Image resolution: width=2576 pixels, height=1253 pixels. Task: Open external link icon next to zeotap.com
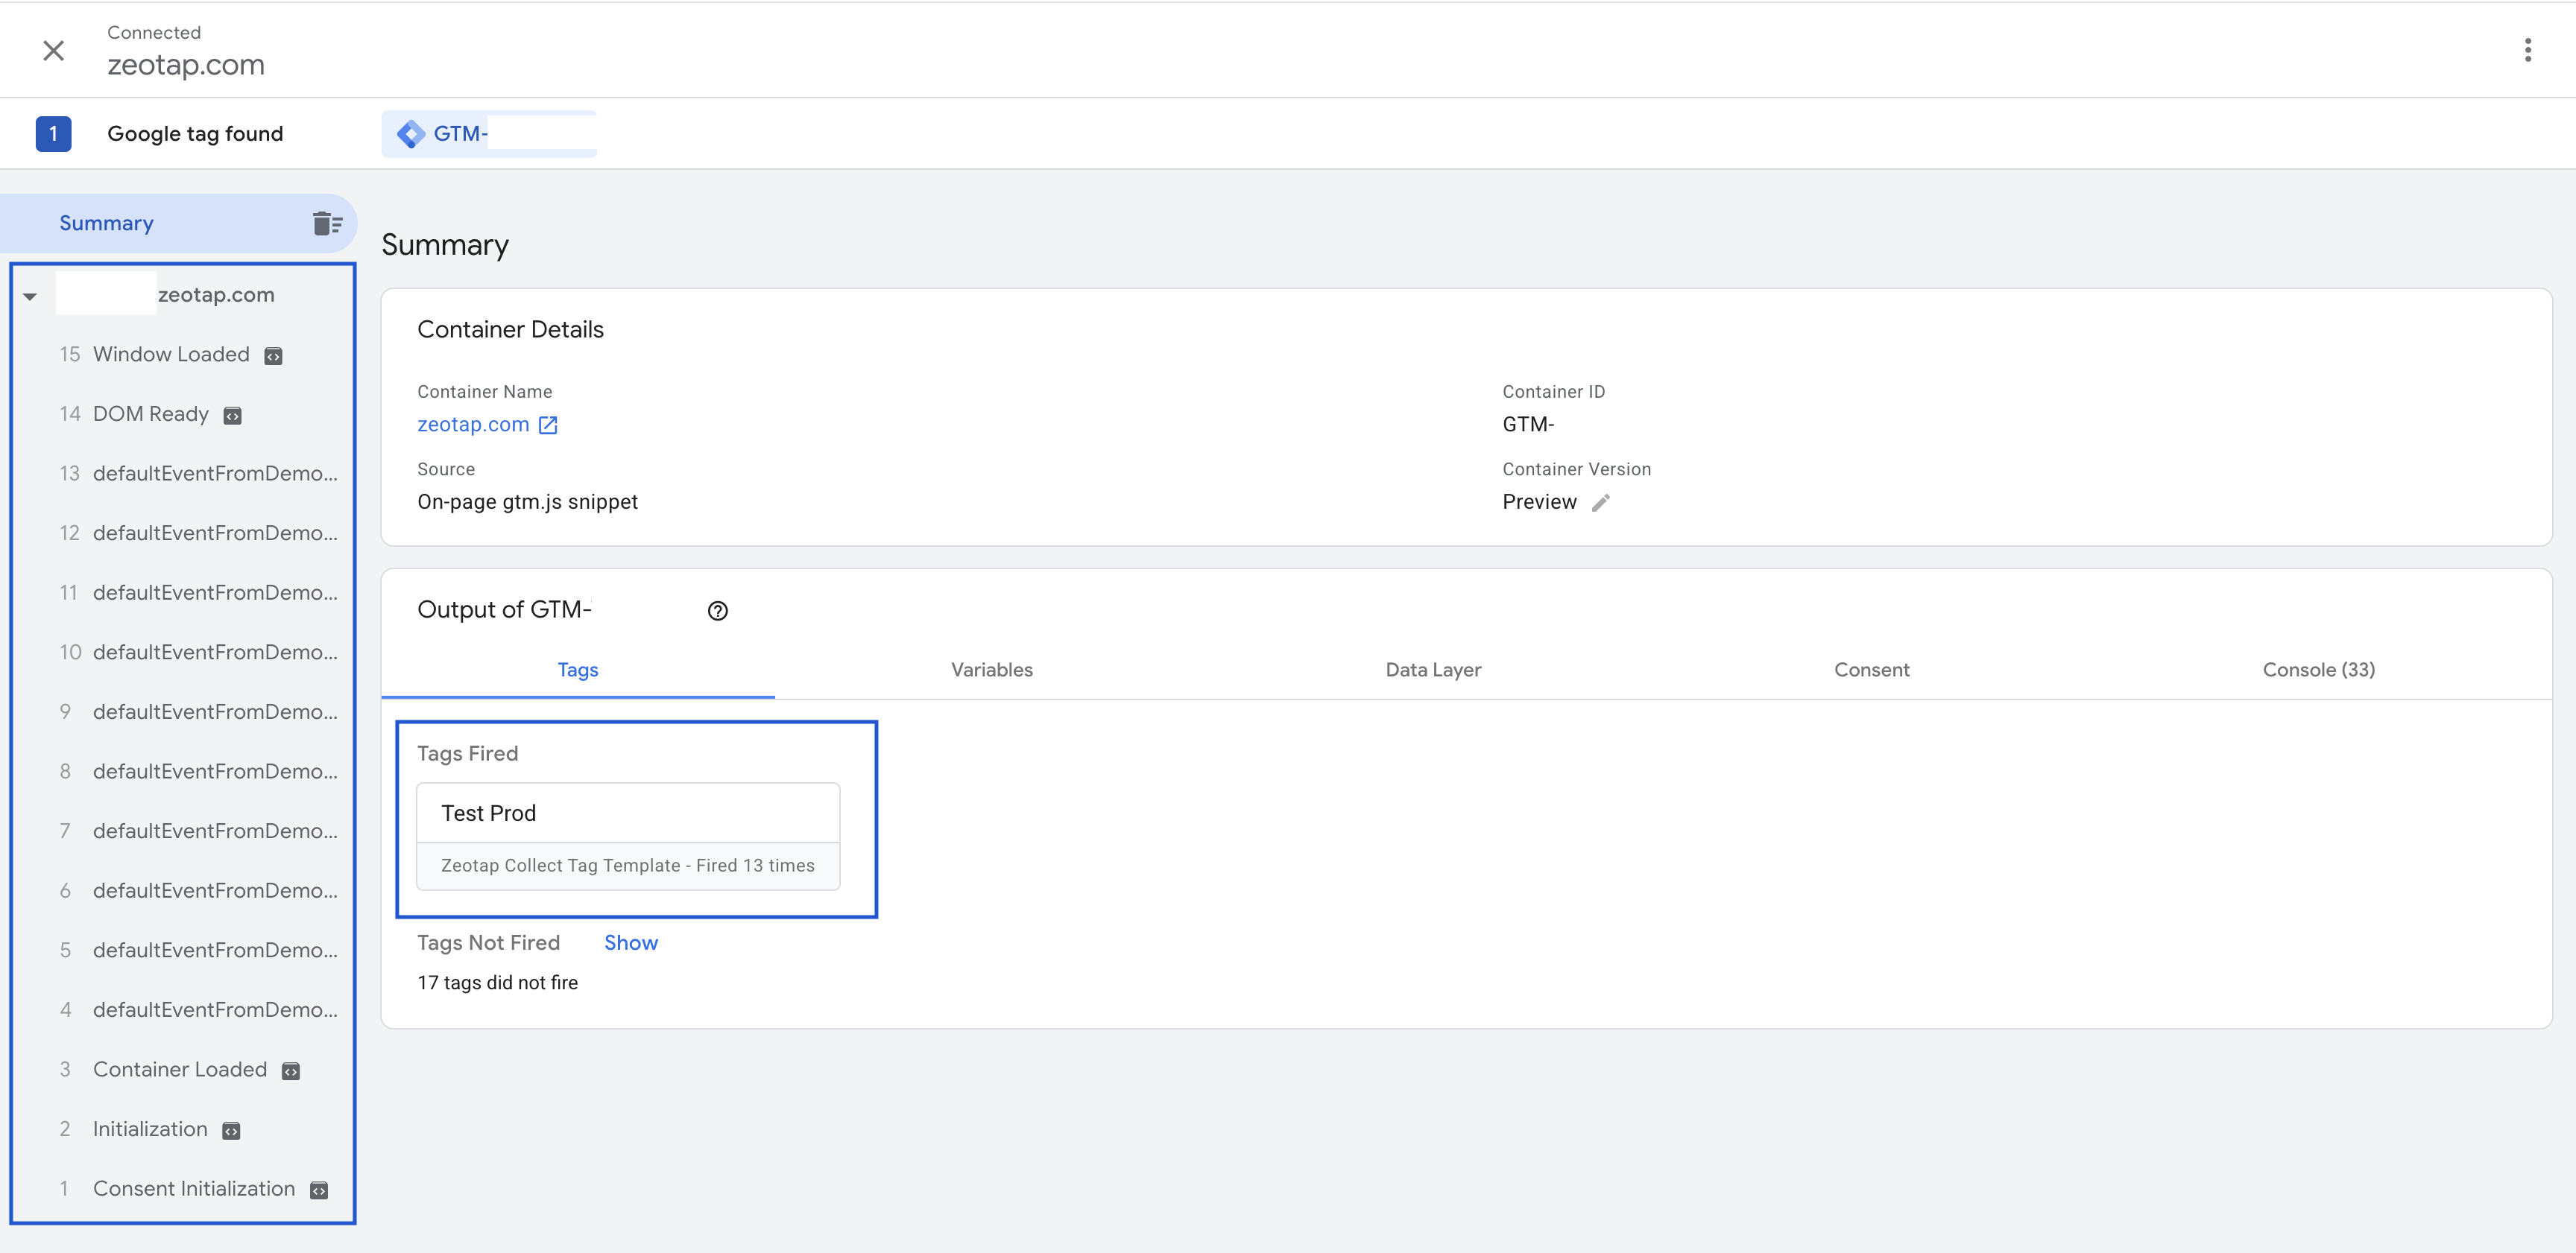point(548,425)
